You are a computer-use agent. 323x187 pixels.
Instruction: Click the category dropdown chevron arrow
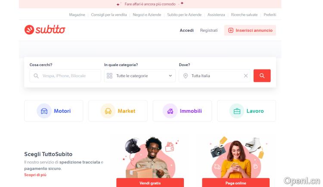tap(171, 75)
